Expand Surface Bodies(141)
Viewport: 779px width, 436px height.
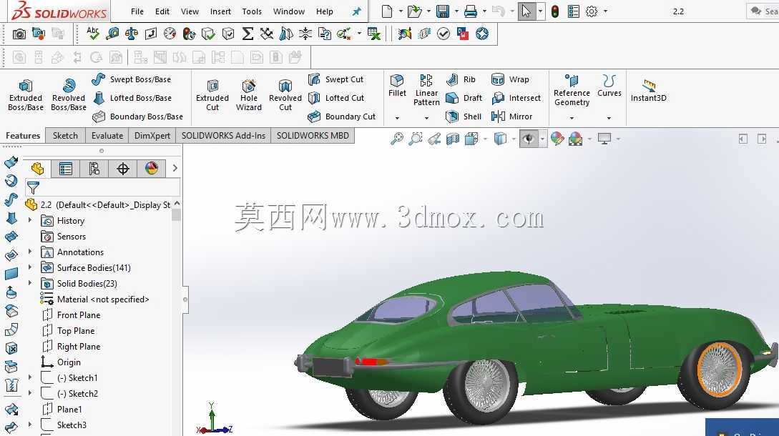(x=30, y=267)
